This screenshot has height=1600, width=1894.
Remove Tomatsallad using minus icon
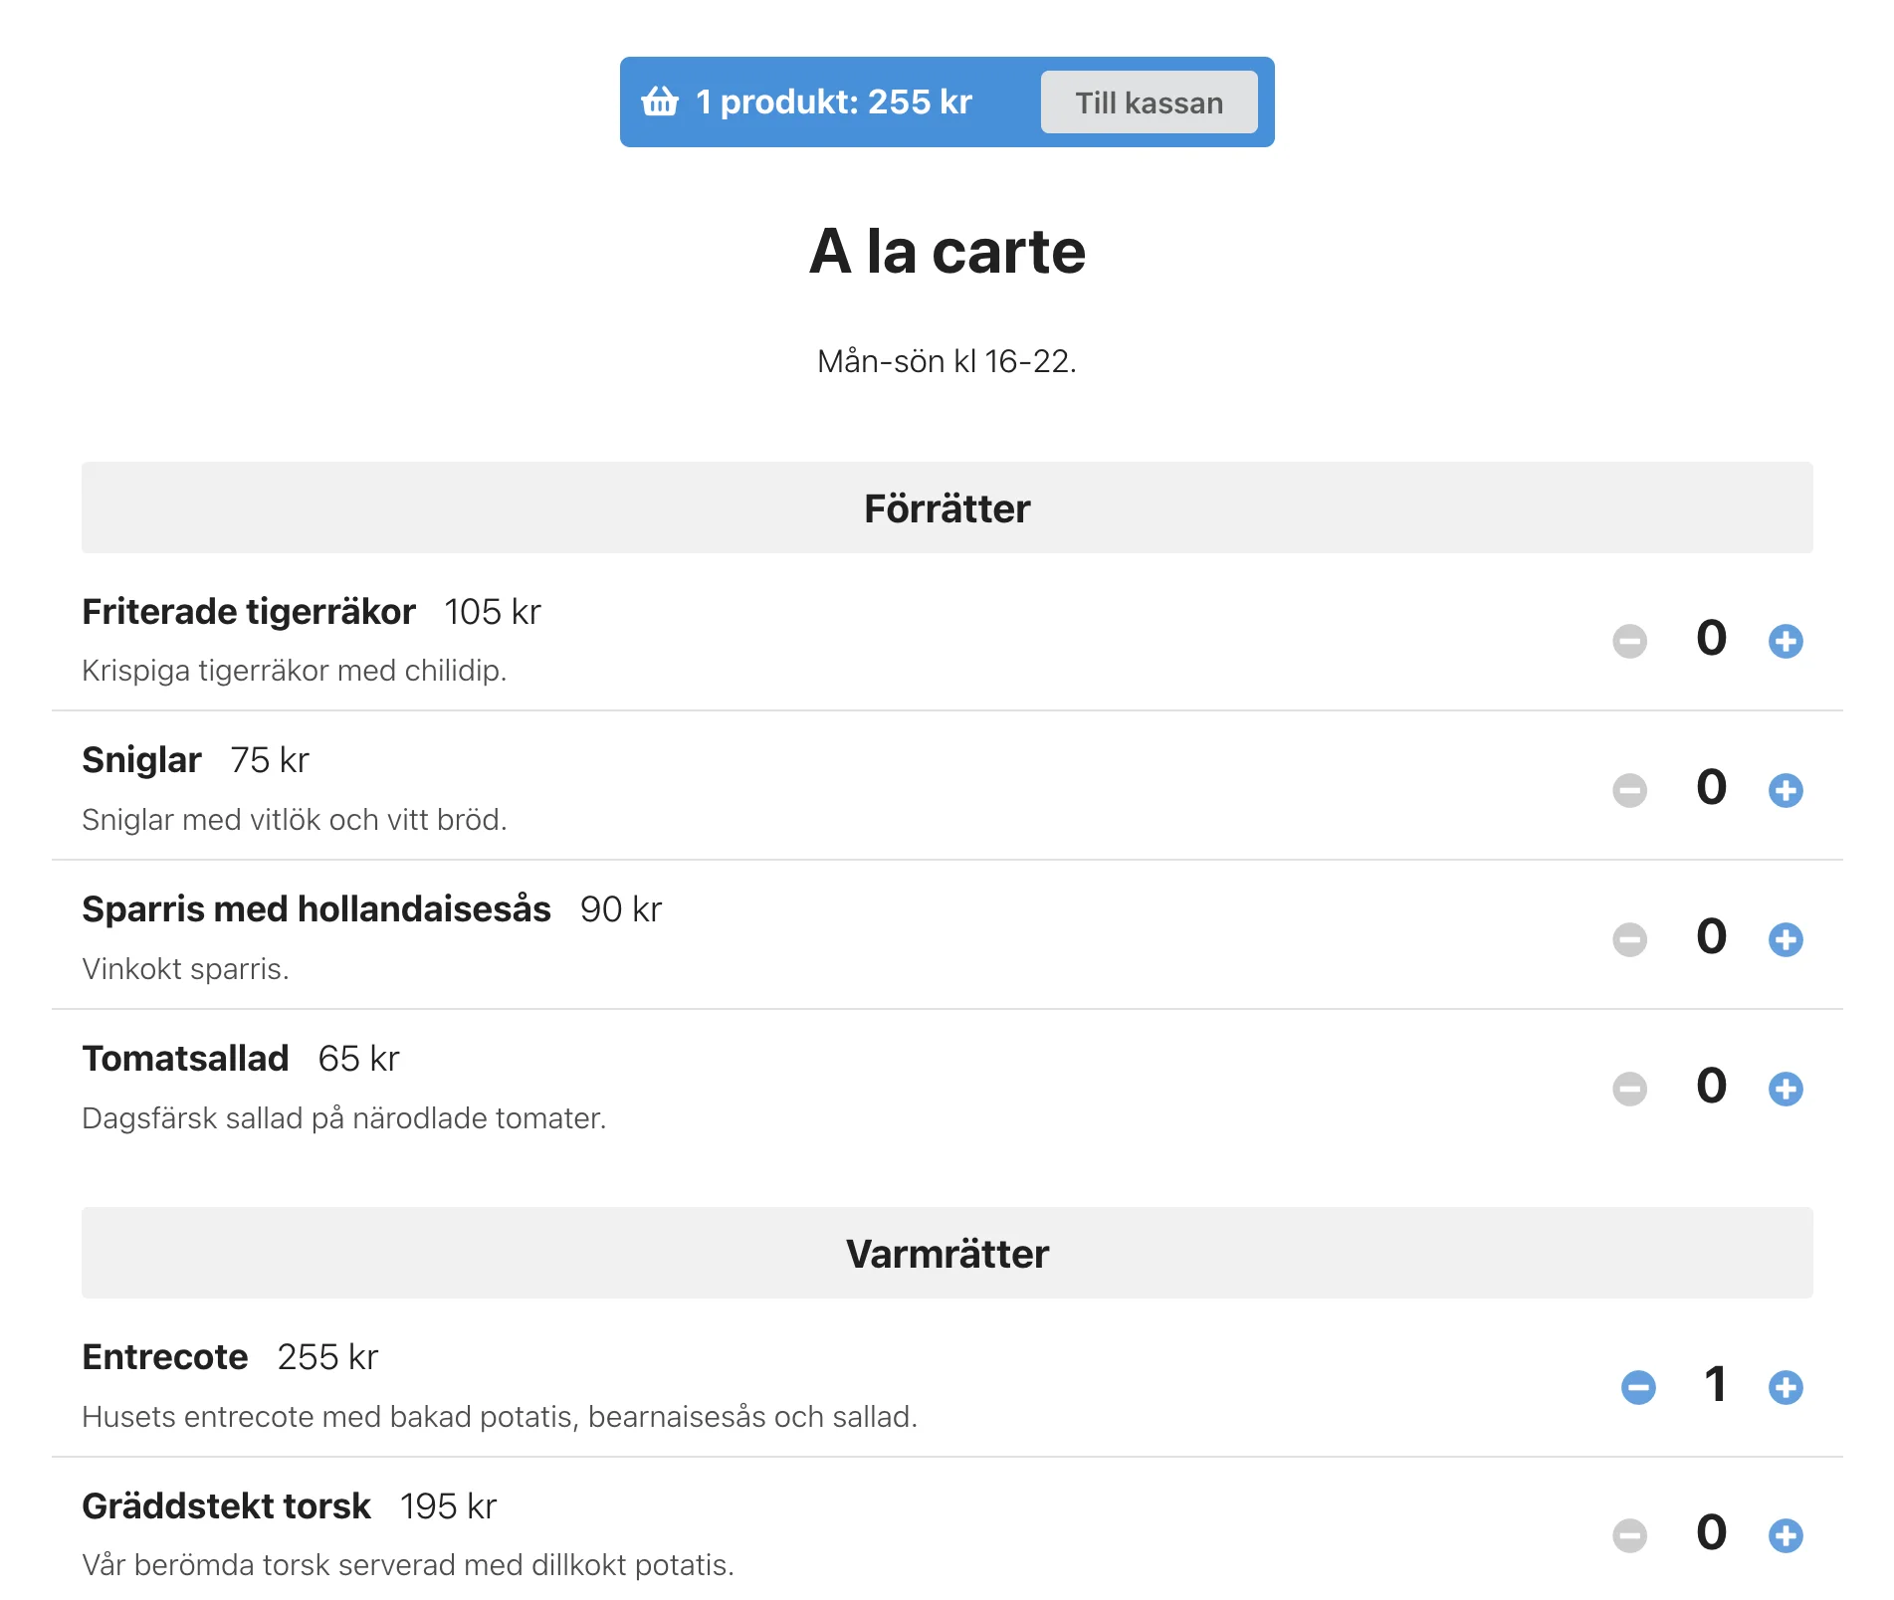pyautogui.click(x=1629, y=1089)
